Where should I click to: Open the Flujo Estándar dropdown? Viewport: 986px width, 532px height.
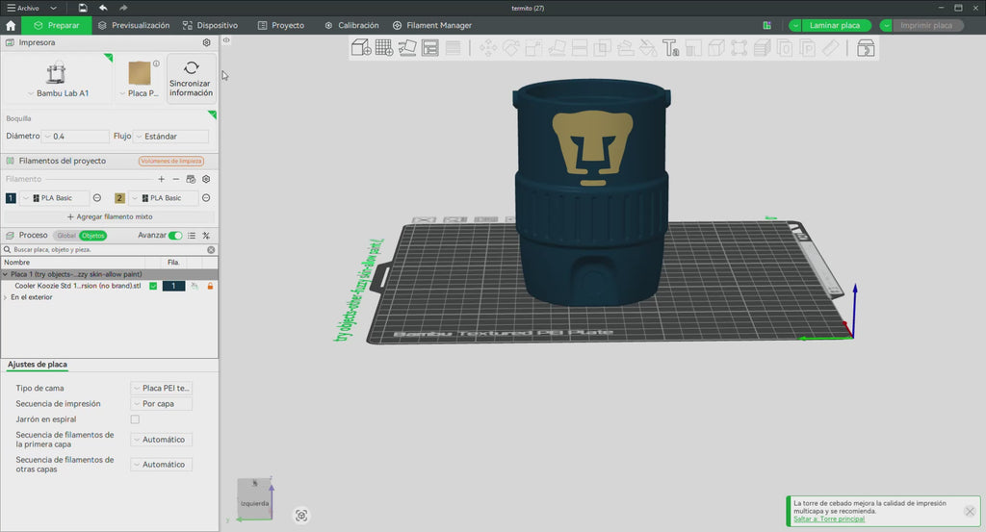pyautogui.click(x=171, y=137)
